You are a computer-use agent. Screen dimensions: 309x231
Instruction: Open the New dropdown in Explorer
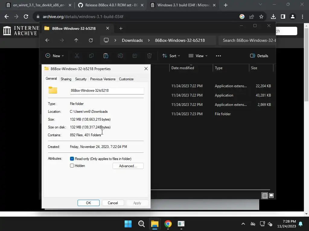(55, 56)
